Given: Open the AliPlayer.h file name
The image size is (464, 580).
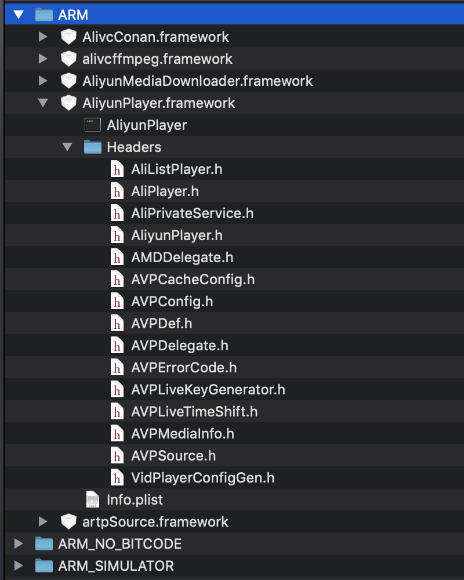Looking at the screenshot, I should tap(165, 191).
